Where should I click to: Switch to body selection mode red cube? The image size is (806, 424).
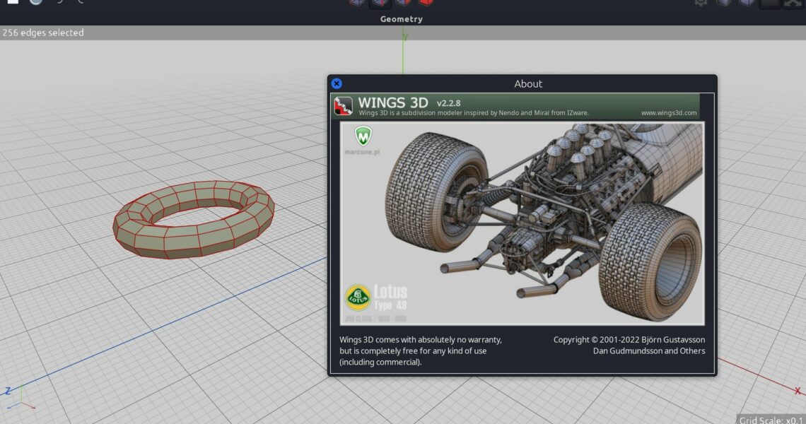pyautogui.click(x=425, y=2)
